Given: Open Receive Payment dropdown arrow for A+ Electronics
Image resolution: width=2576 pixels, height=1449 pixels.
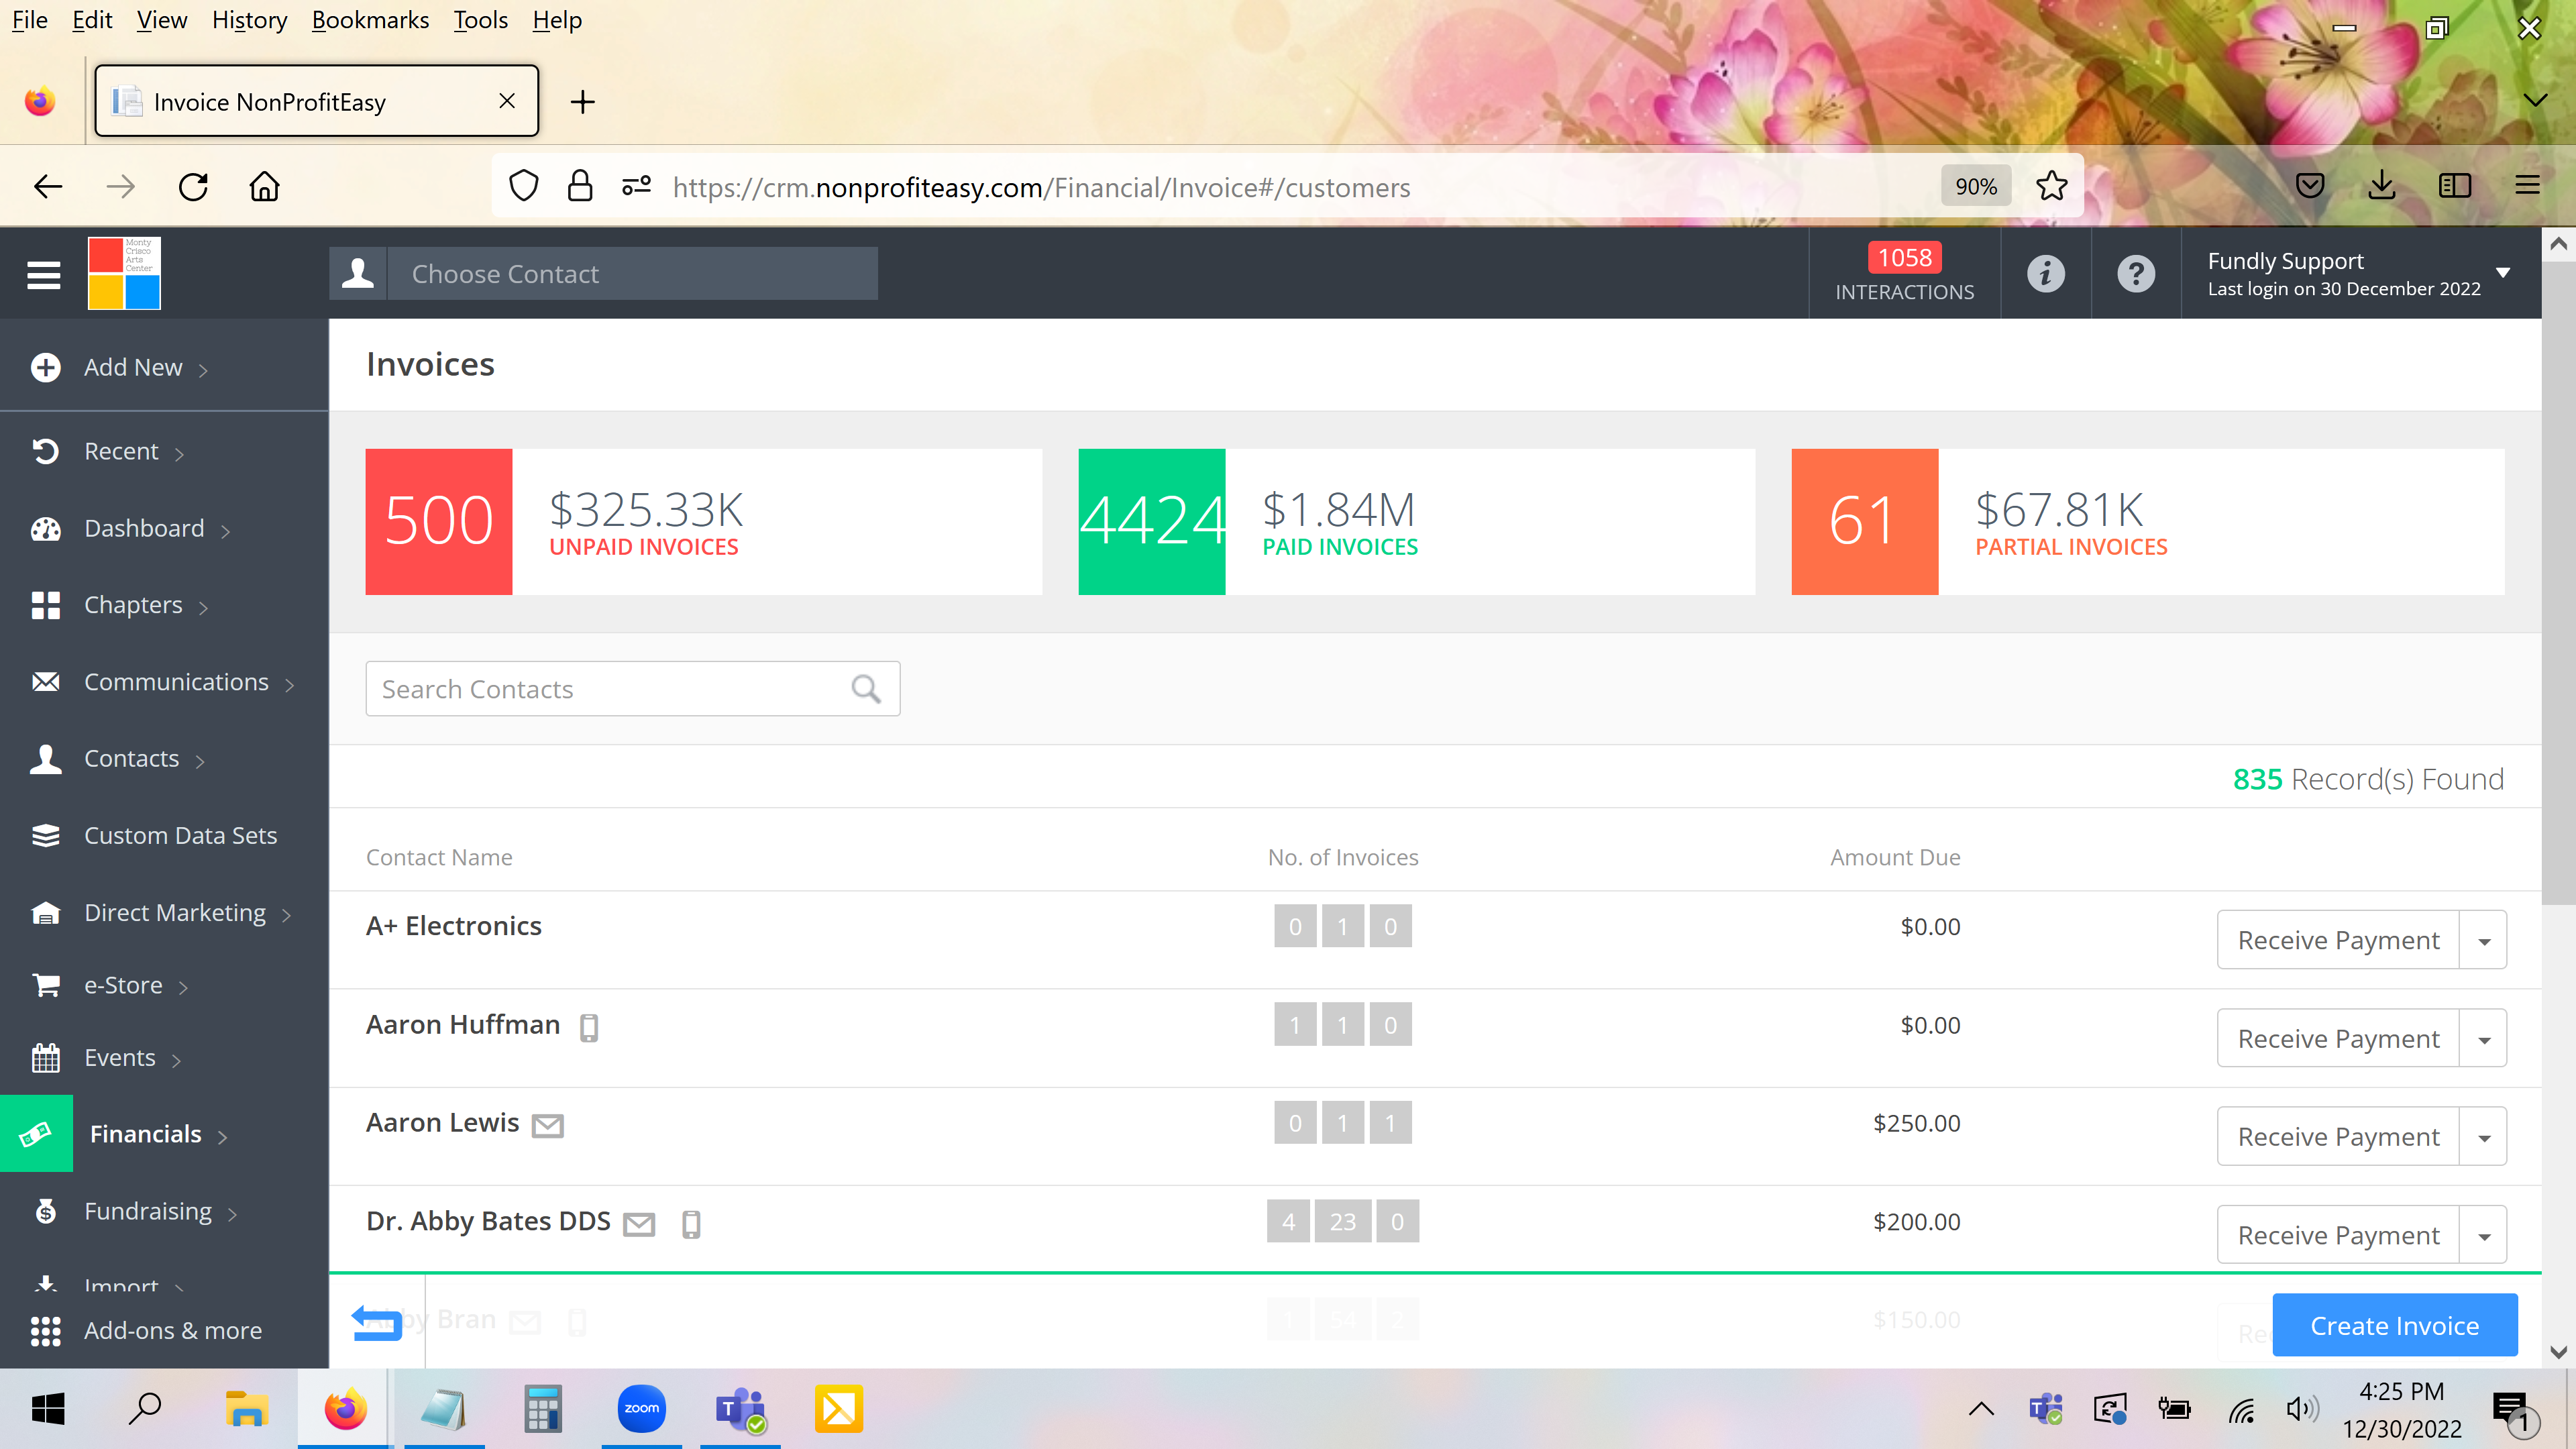Looking at the screenshot, I should pos(2483,940).
